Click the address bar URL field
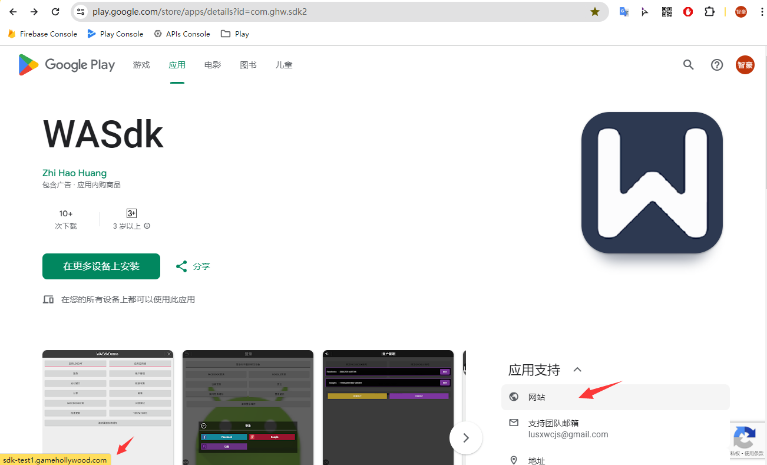 [339, 12]
